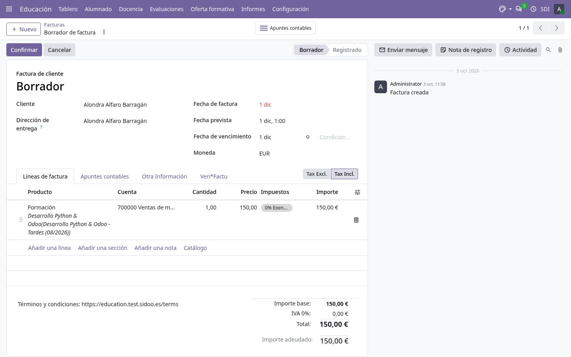
Task: Switch to the Otra Información tab
Action: tap(165, 177)
